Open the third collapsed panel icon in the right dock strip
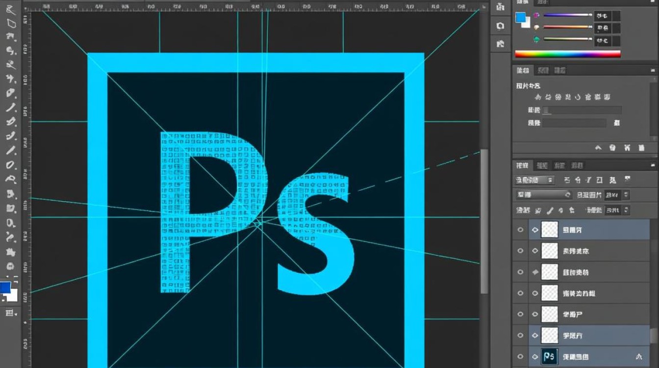This screenshot has height=368, width=659. point(500,44)
